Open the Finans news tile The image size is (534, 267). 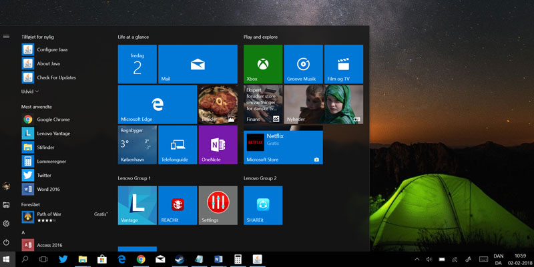(x=263, y=105)
